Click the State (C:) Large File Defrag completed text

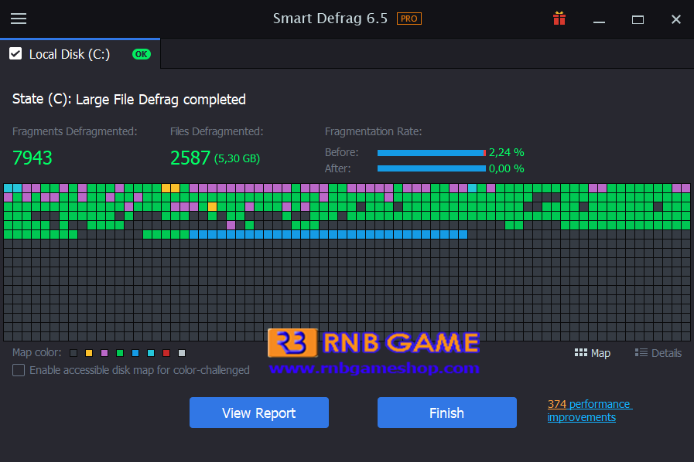[x=128, y=100]
